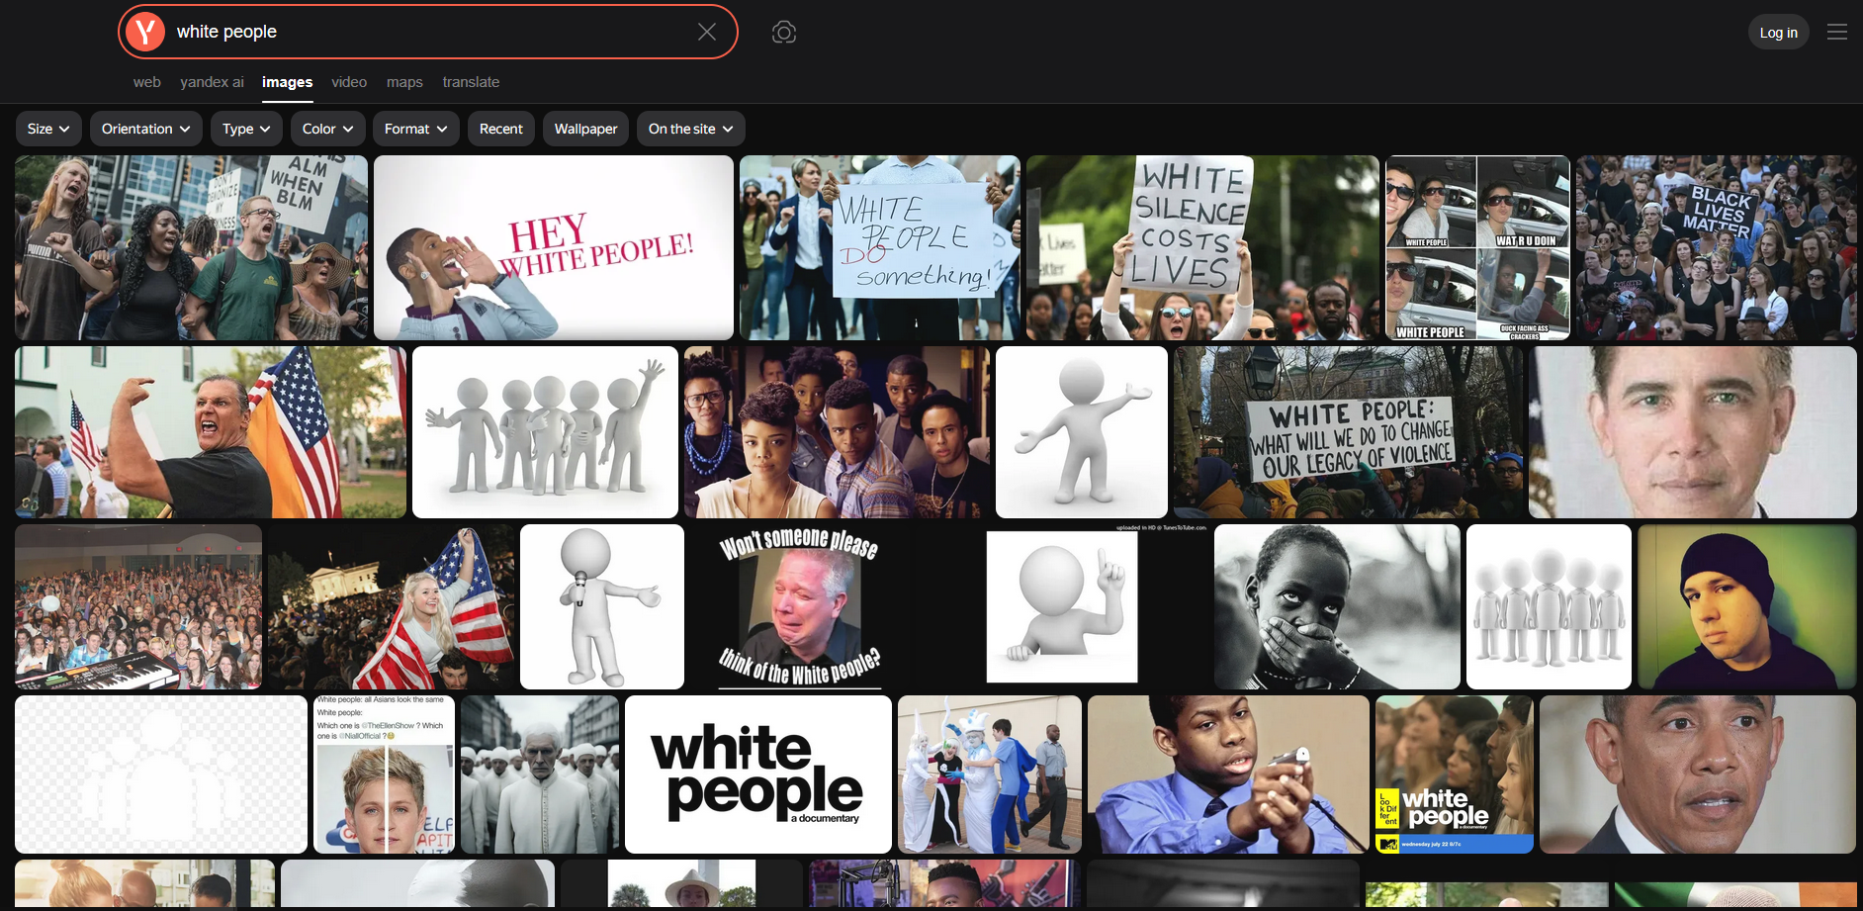Switch to the maps tab

tap(404, 82)
